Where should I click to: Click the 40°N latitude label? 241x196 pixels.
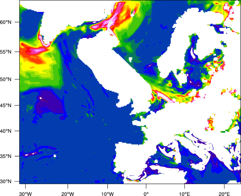pos(6,131)
